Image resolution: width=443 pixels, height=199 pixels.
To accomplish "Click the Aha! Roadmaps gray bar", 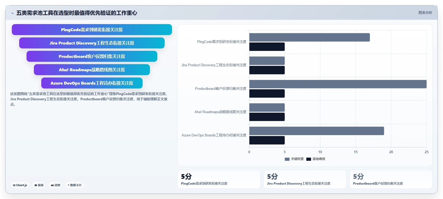I will (267, 107).
